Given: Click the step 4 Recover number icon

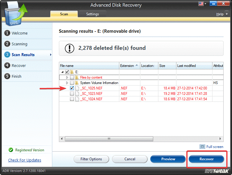Looking at the screenshot, I should (x=7, y=65).
